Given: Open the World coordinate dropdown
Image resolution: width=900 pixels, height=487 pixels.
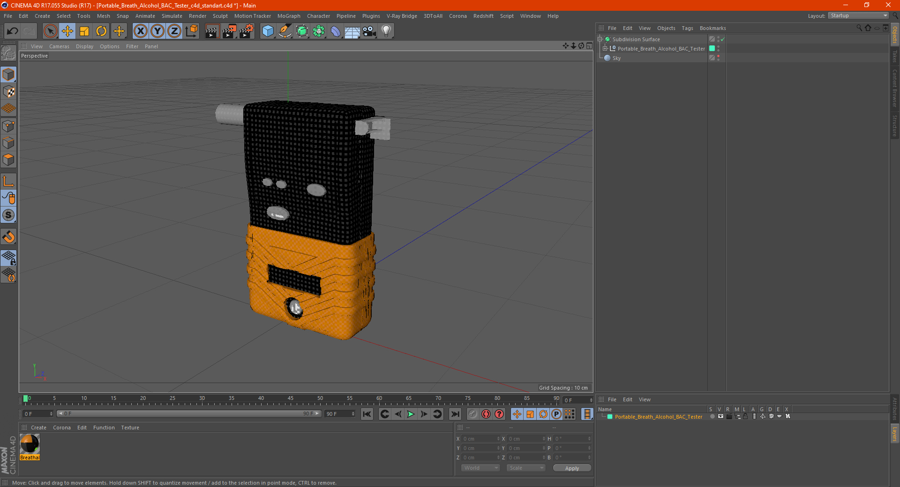Looking at the screenshot, I should (480, 468).
